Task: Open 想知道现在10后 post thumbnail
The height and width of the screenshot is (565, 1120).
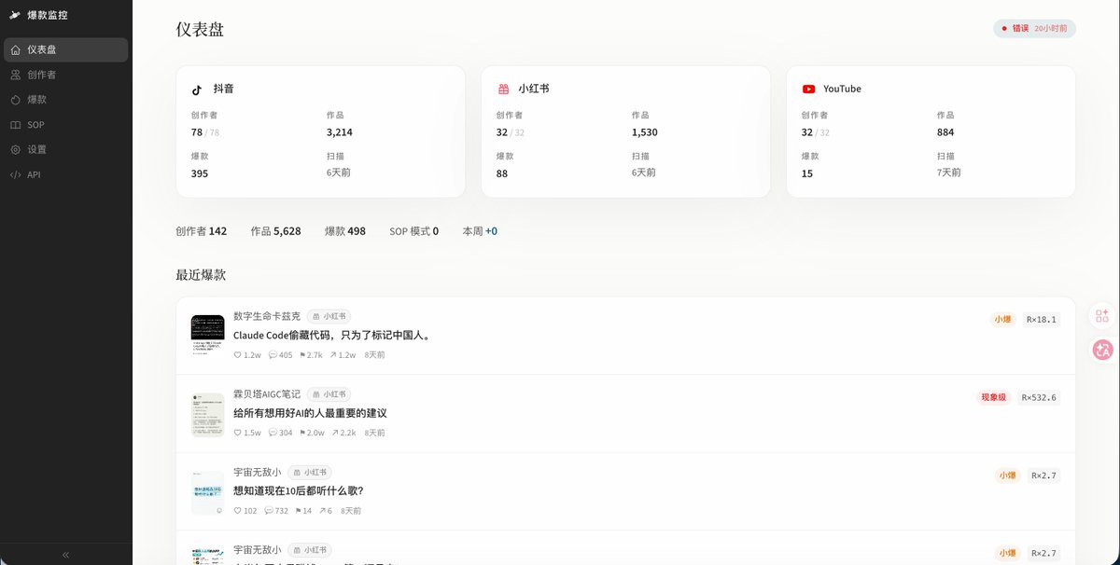Action: 207,493
